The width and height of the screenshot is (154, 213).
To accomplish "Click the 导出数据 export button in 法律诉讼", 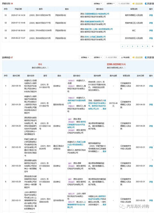I will [x=125, y=58].
